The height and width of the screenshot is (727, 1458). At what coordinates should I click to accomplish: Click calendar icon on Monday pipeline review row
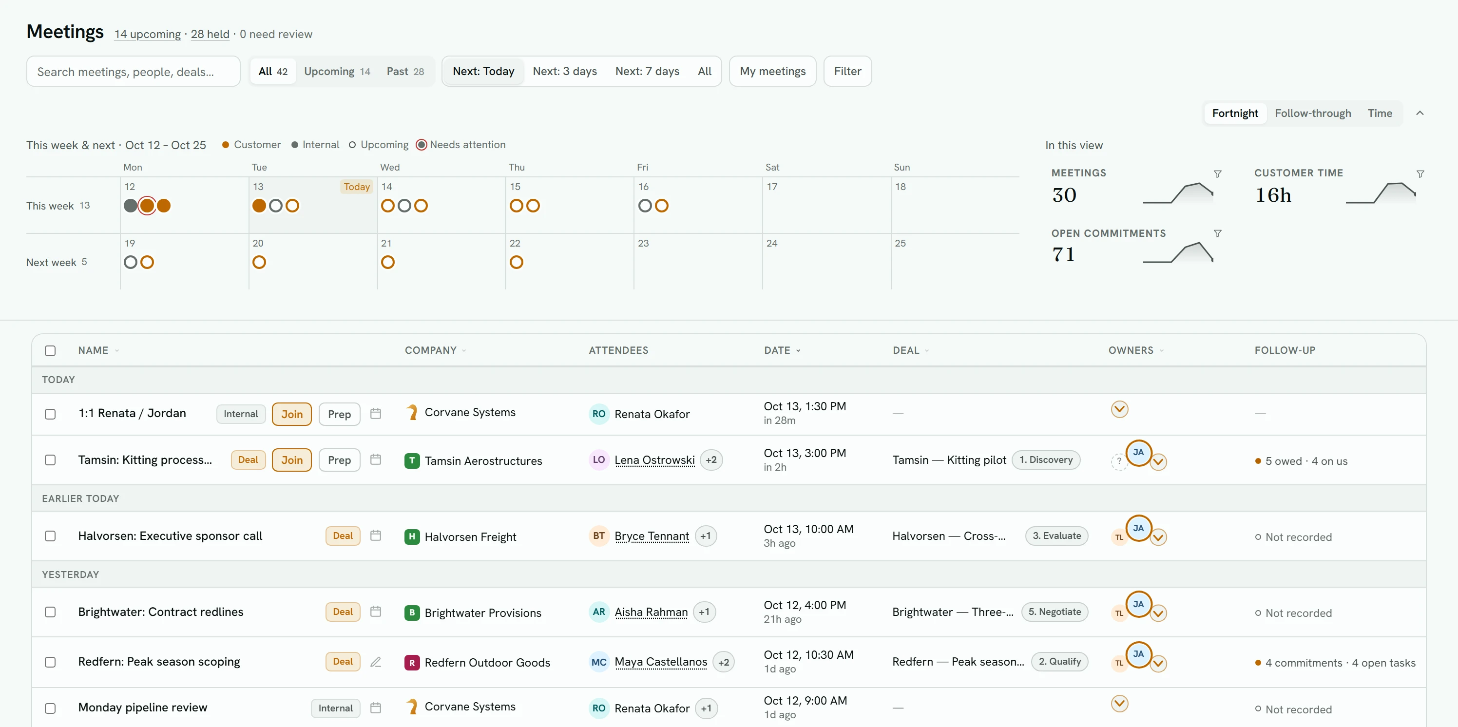[x=375, y=708]
